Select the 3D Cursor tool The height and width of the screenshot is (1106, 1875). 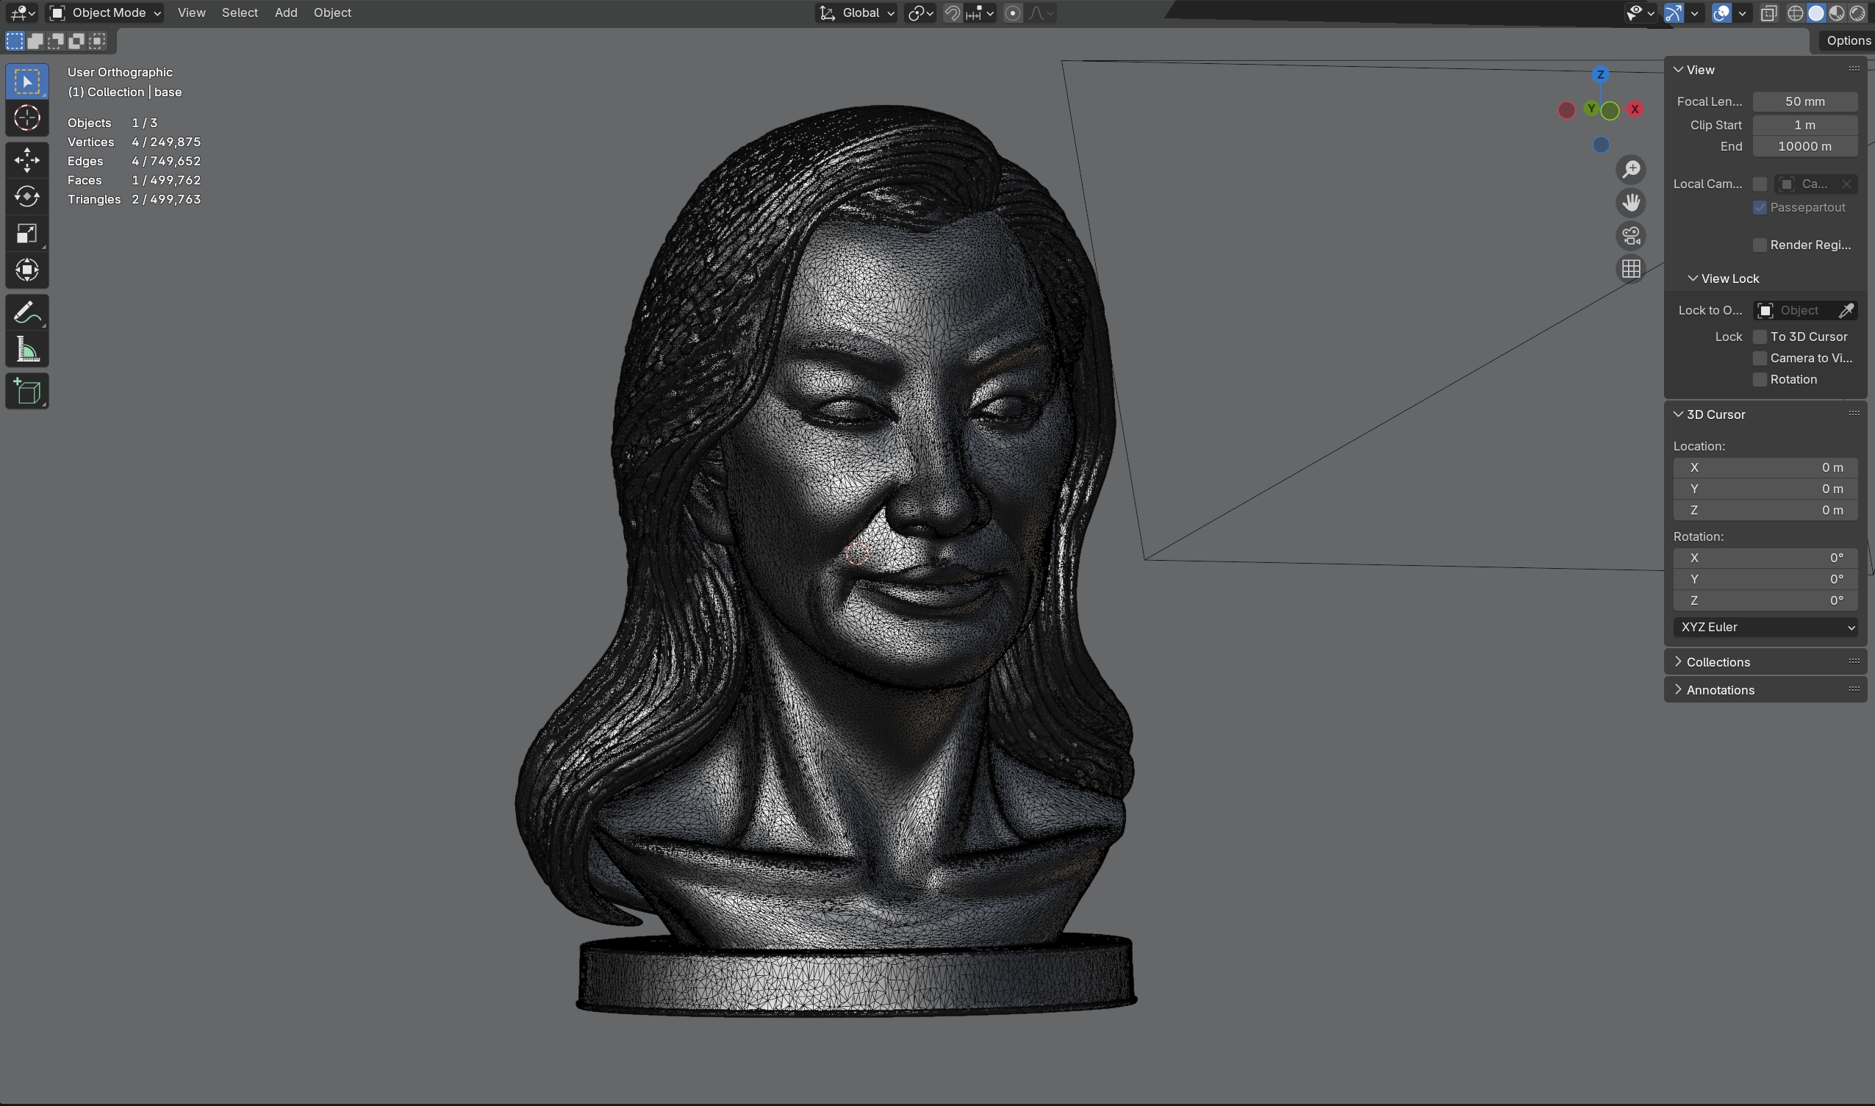click(27, 118)
